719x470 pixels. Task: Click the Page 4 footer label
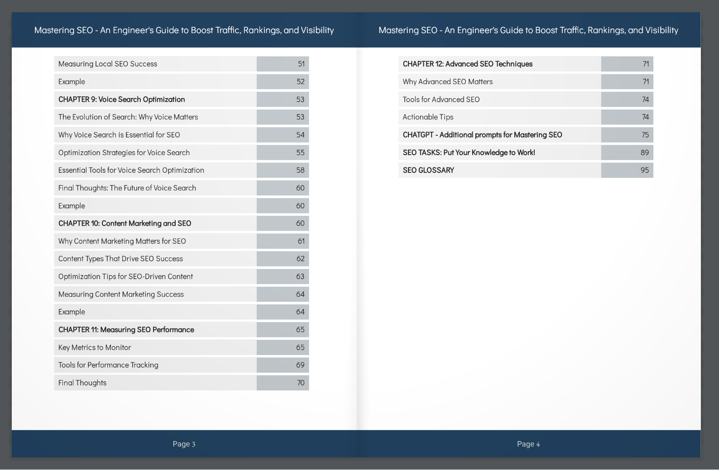[x=528, y=444]
